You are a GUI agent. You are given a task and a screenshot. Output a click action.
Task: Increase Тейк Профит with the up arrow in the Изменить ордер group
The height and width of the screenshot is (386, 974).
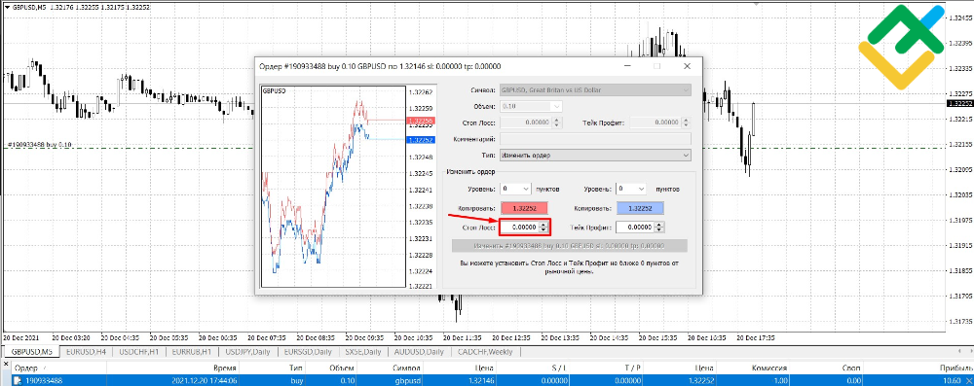click(x=659, y=225)
